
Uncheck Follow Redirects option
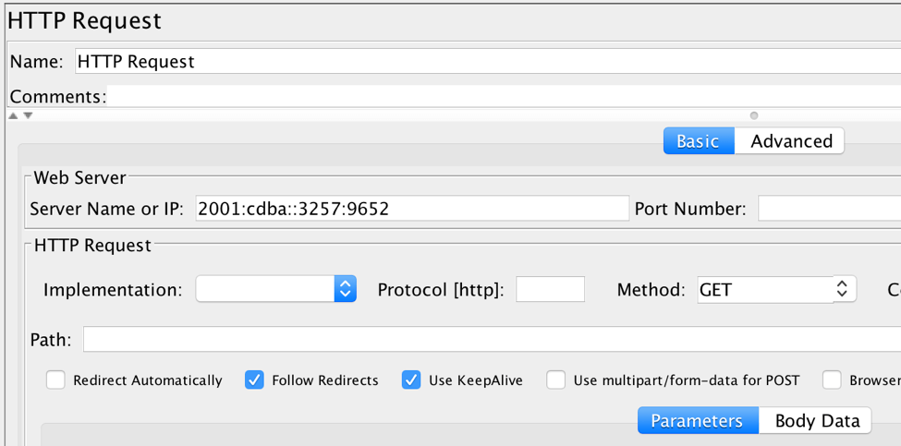tap(254, 380)
